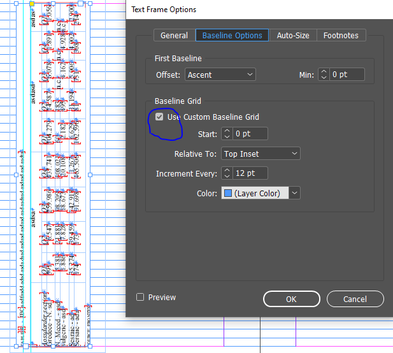
Task: Click the Increment Every stepper arrows
Action: click(x=227, y=173)
